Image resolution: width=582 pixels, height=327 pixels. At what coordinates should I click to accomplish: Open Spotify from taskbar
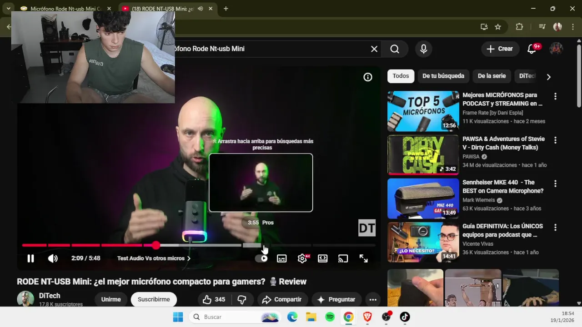coord(330,317)
